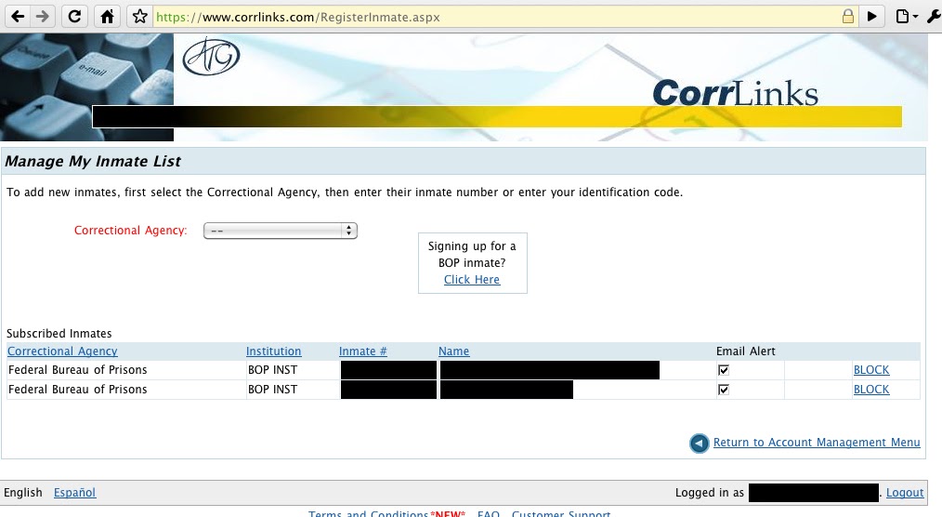Bookmark this page with the star icon

[x=140, y=16]
